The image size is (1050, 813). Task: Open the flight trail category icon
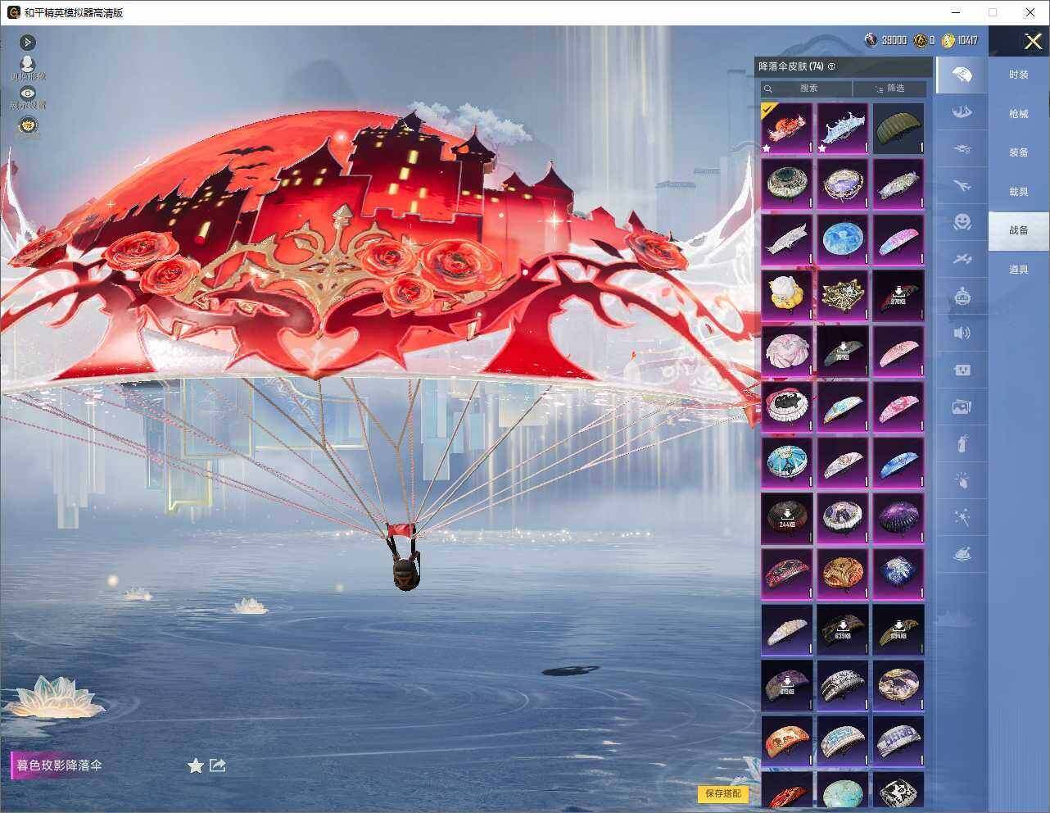click(x=962, y=148)
